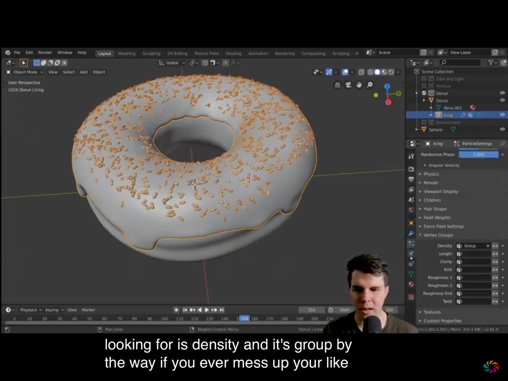Switch to the Sculpting workspace tab
This screenshot has width=508, height=381.
point(152,54)
